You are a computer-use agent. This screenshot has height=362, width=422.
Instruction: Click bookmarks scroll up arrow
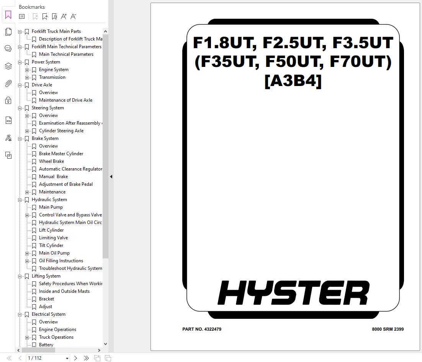pyautogui.click(x=106, y=31)
